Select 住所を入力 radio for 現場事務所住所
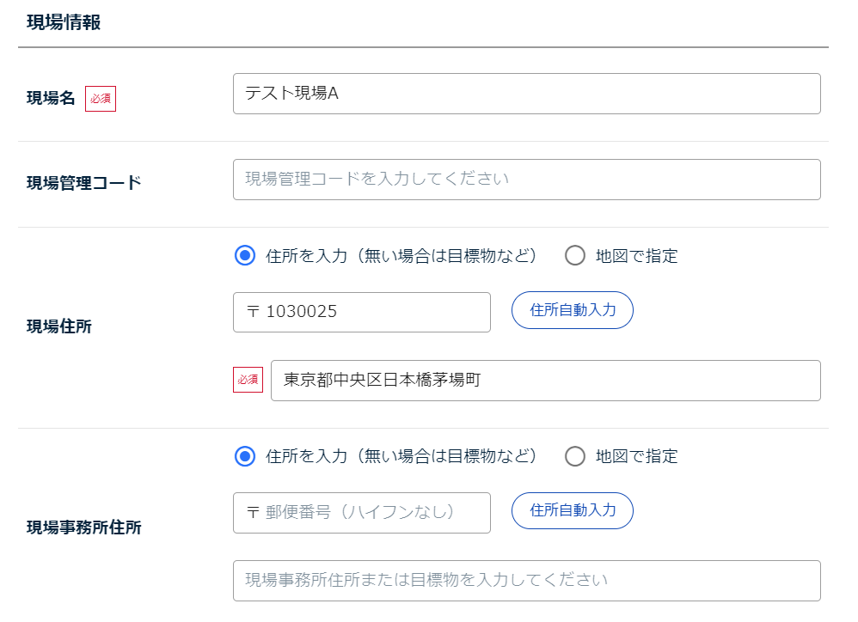The width and height of the screenshot is (858, 622). point(245,456)
